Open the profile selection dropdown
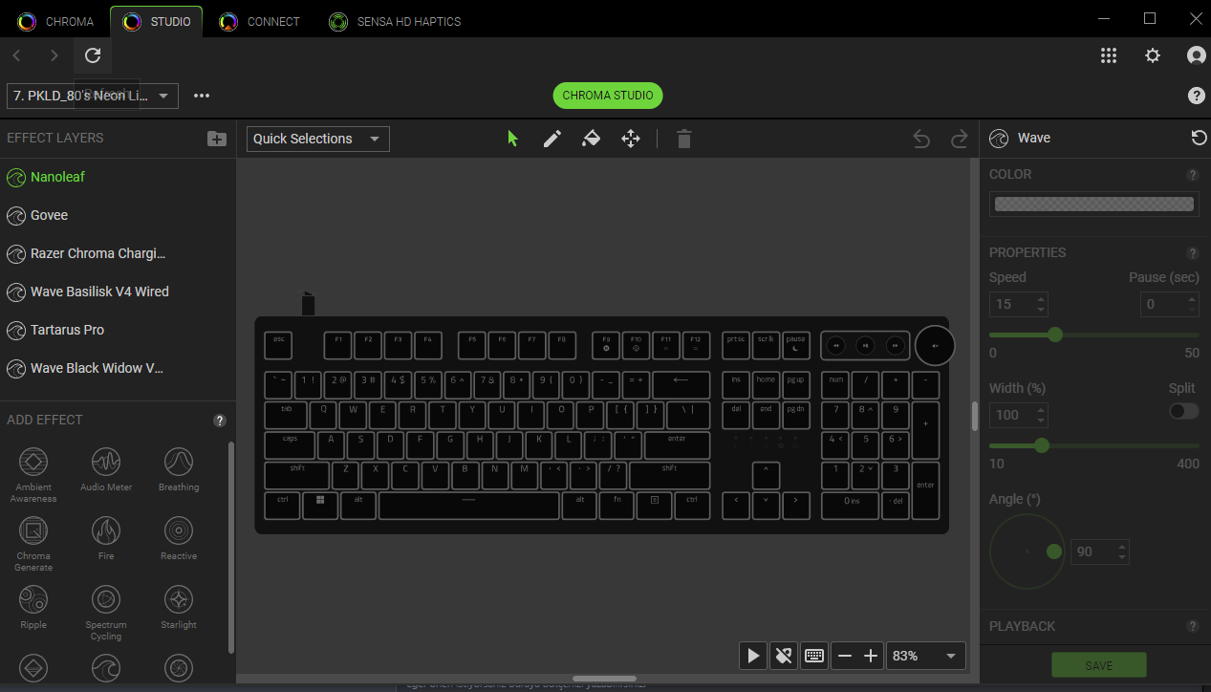 click(93, 96)
